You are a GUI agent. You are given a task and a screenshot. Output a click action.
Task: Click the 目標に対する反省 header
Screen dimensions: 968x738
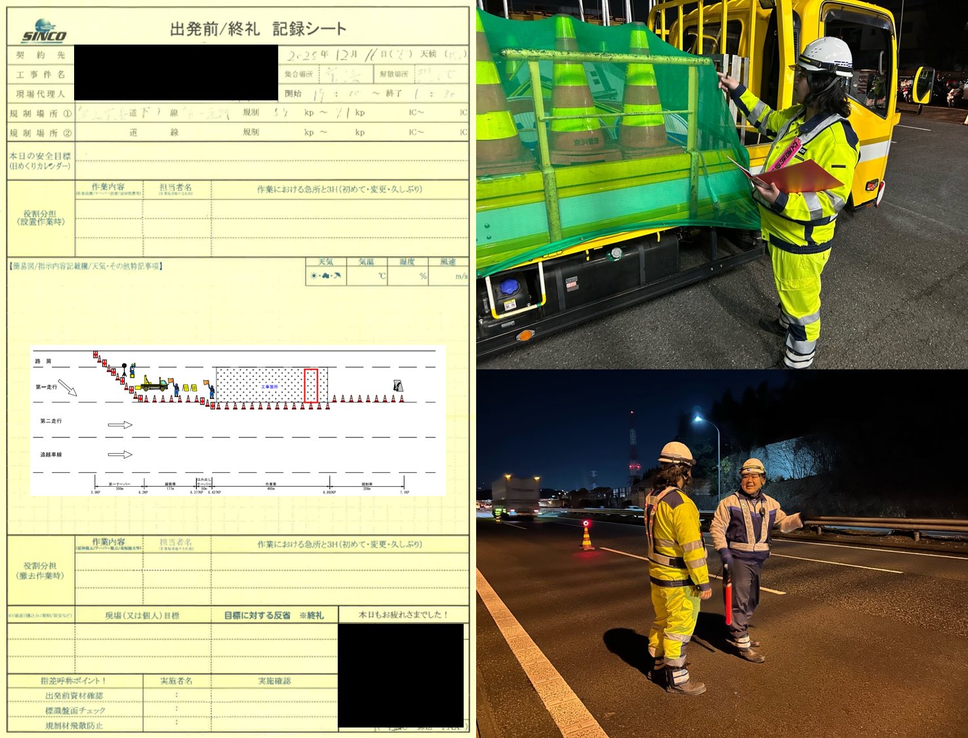point(274,615)
